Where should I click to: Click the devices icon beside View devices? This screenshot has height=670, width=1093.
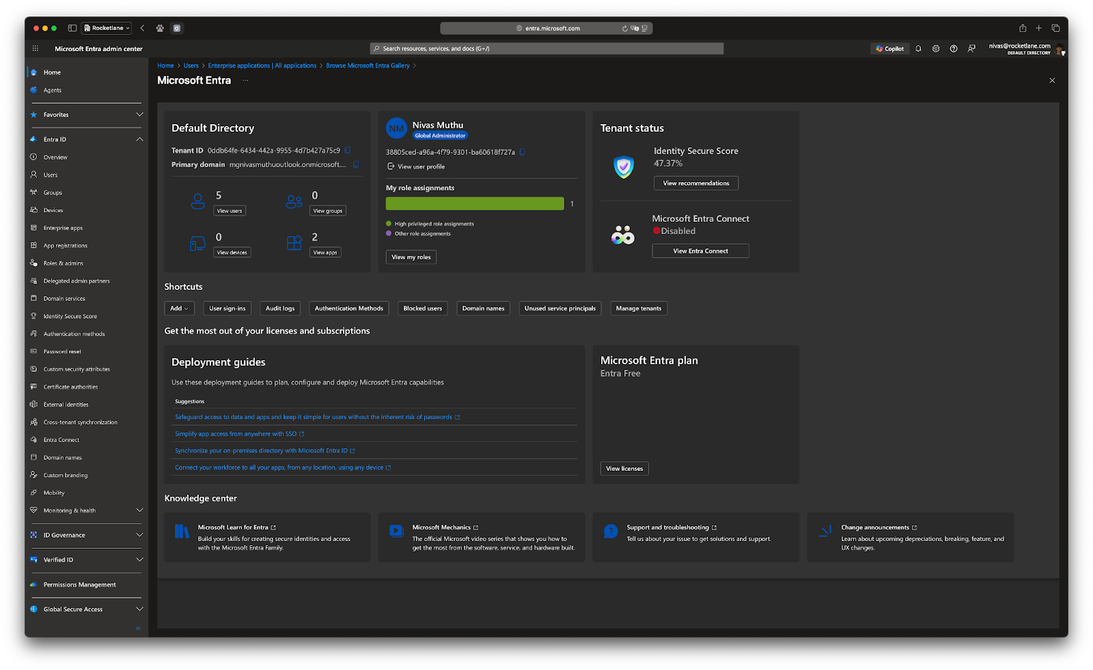pyautogui.click(x=198, y=244)
